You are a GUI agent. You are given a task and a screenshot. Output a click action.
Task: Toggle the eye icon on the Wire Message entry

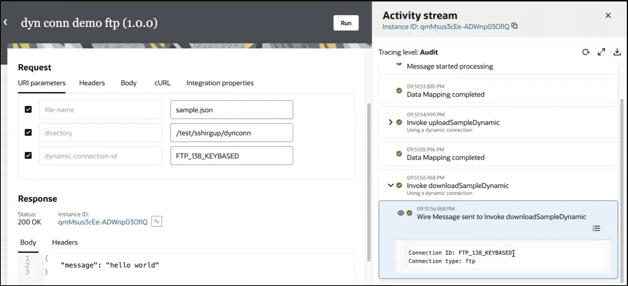401,213
